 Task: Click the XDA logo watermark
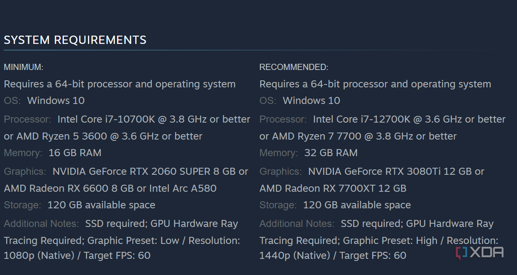[480, 252]
